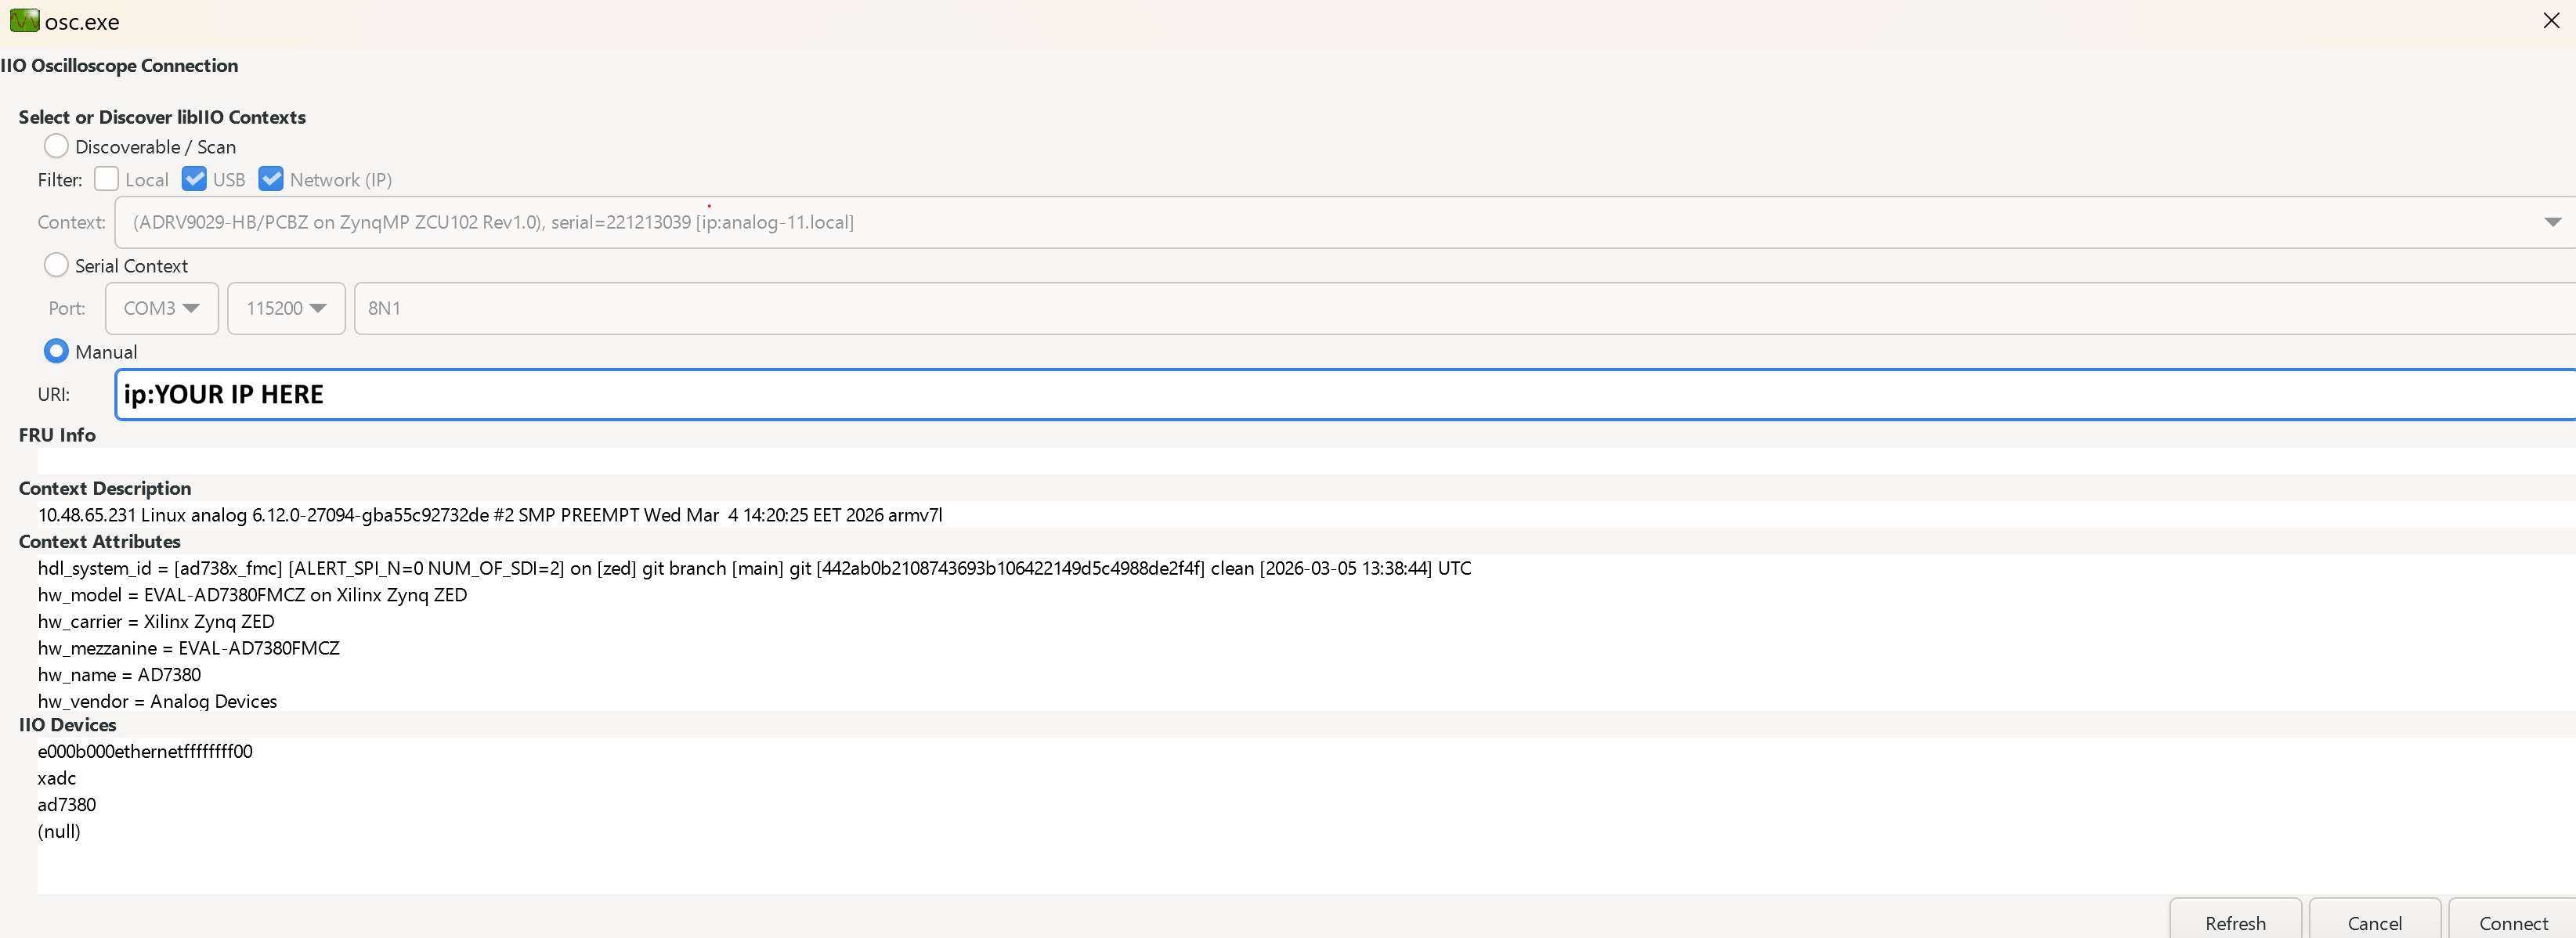Disable the USB filter checkbox
This screenshot has width=2576, height=938.
[x=195, y=179]
